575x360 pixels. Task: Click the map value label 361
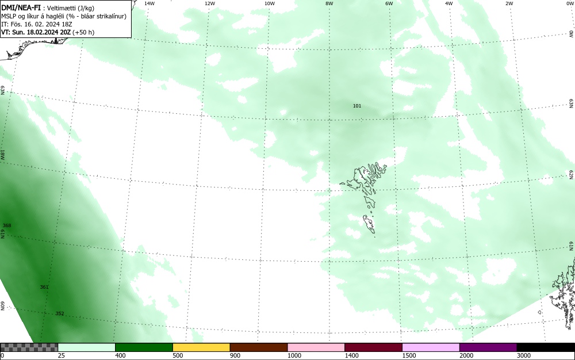click(x=44, y=287)
